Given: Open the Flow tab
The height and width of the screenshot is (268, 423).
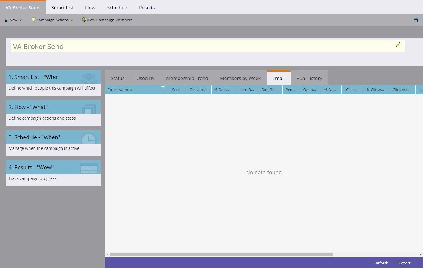Looking at the screenshot, I should pyautogui.click(x=90, y=8).
